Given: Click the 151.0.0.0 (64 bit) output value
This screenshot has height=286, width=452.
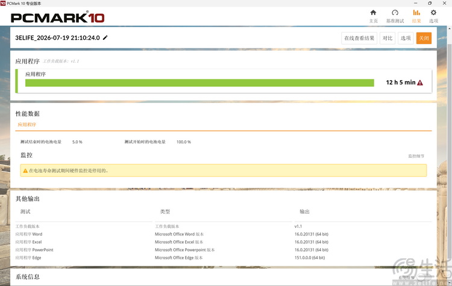Looking at the screenshot, I should (x=310, y=258).
